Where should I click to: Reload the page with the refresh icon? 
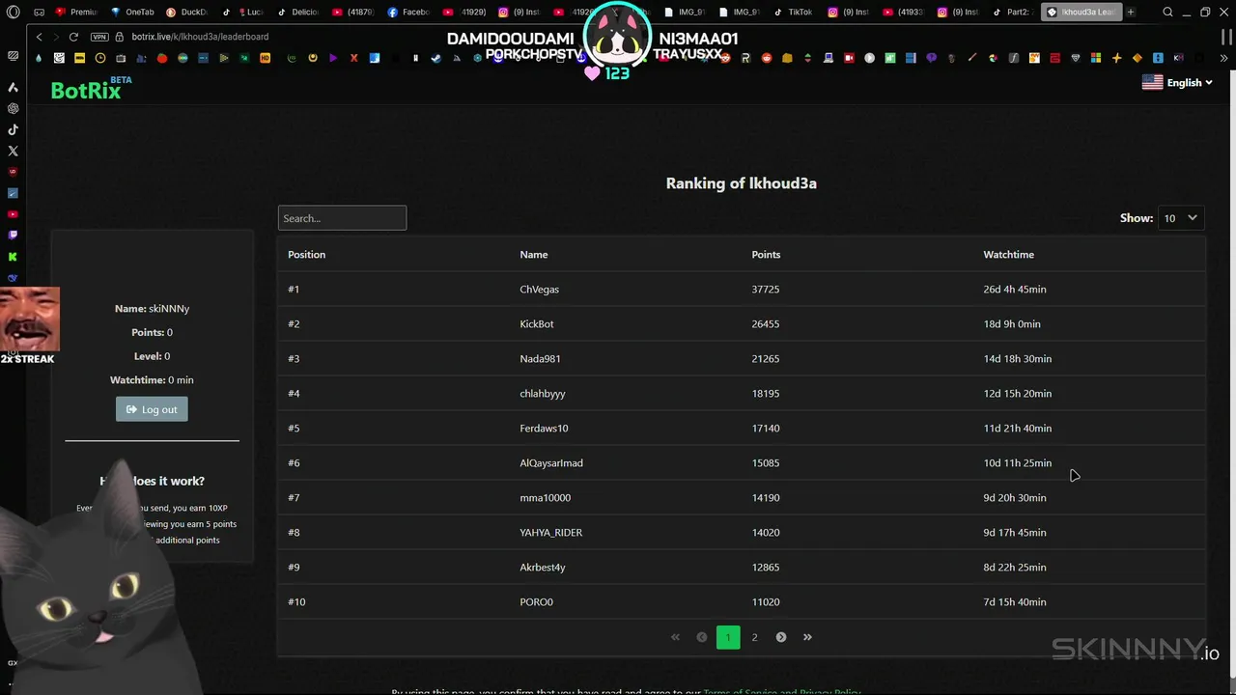(x=73, y=37)
